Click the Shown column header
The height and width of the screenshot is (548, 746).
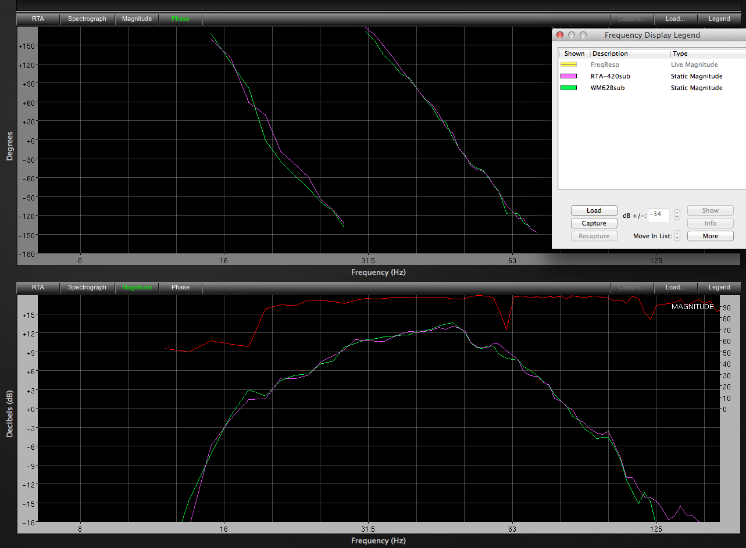(574, 53)
